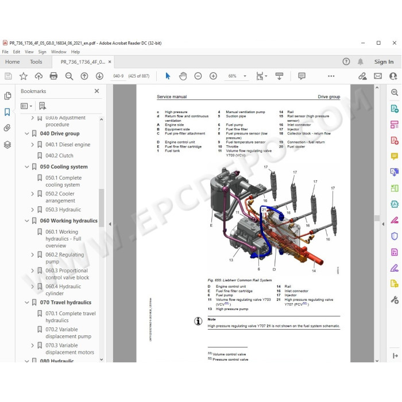Image resolution: width=402 pixels, height=402 pixels.
Task: Select the Hand pan tool
Action: click(x=183, y=76)
